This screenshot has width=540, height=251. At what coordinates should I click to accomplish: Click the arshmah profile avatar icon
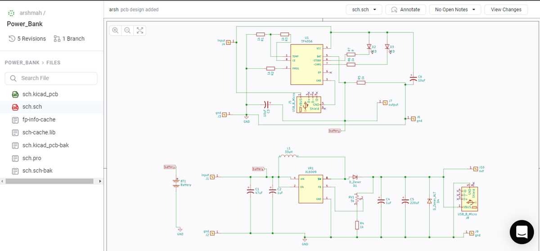pyautogui.click(x=11, y=13)
